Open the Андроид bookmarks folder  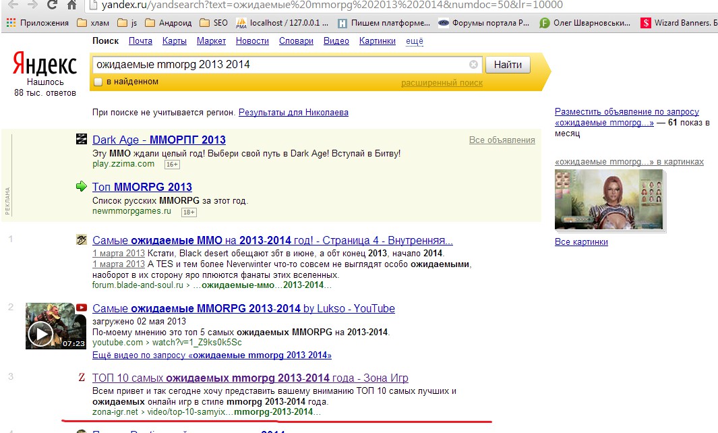pyautogui.click(x=168, y=22)
